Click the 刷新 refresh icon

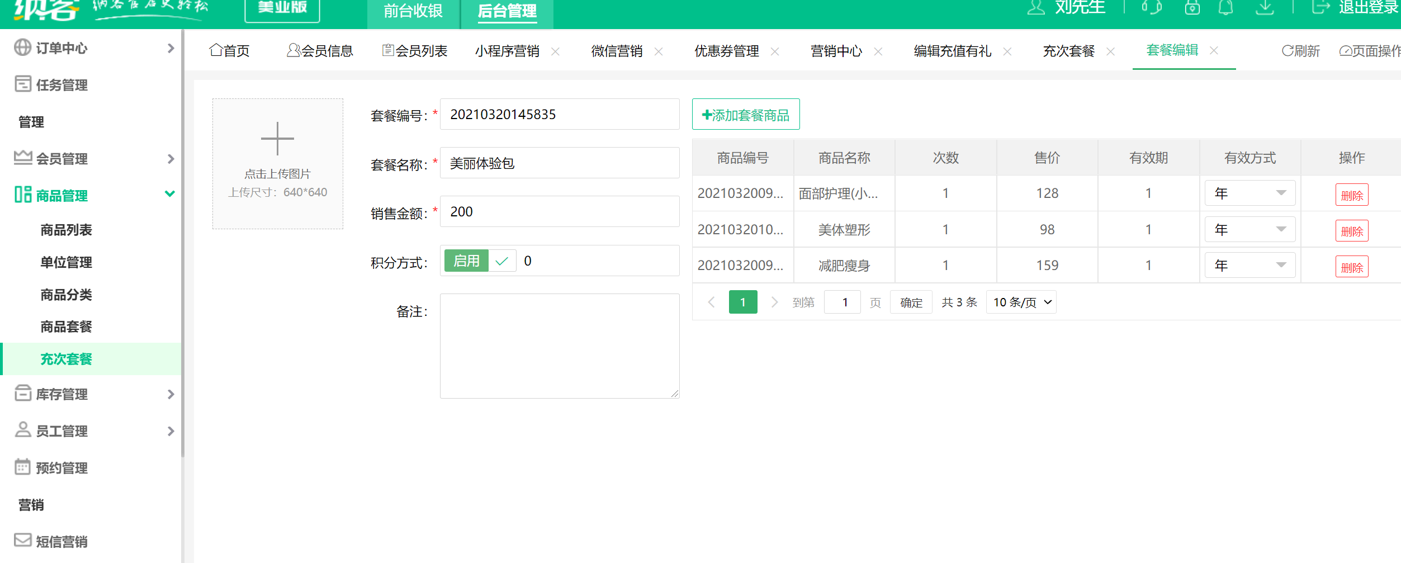click(x=1288, y=51)
